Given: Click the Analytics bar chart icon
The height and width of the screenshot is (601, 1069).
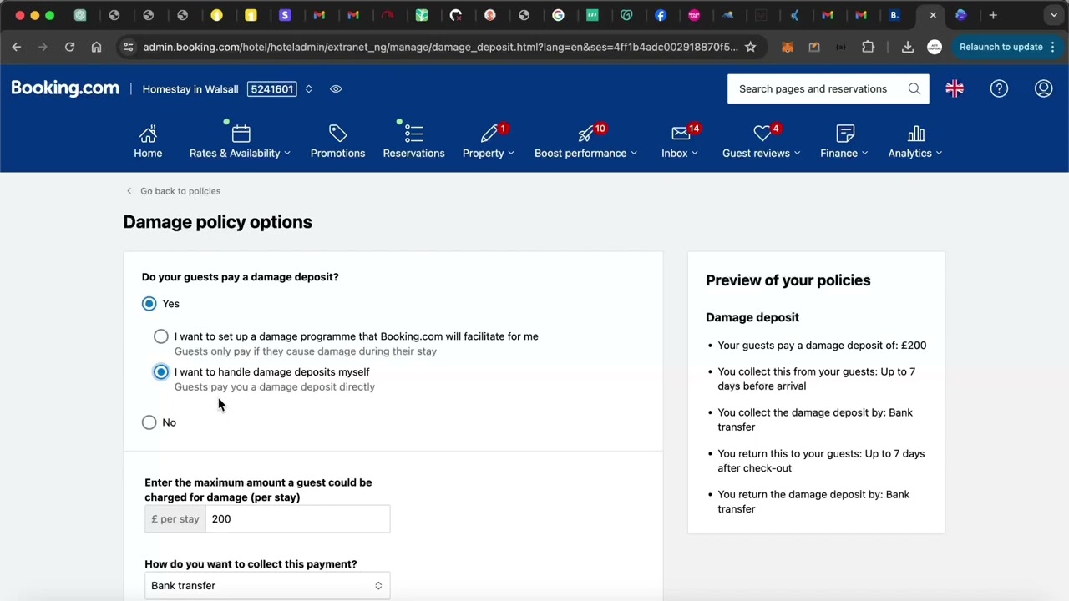Looking at the screenshot, I should pos(916,134).
